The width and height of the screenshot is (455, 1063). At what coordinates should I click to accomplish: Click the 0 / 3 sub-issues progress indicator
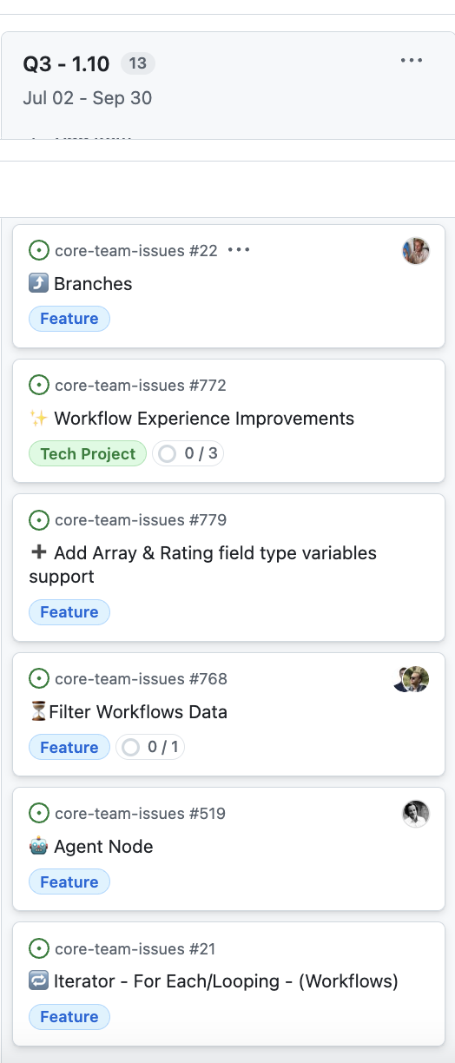click(x=188, y=453)
